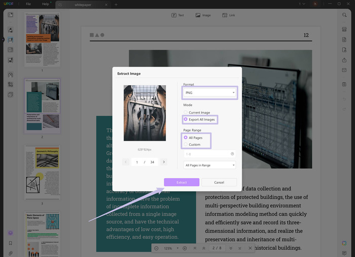Open the File menu

tap(28, 4)
